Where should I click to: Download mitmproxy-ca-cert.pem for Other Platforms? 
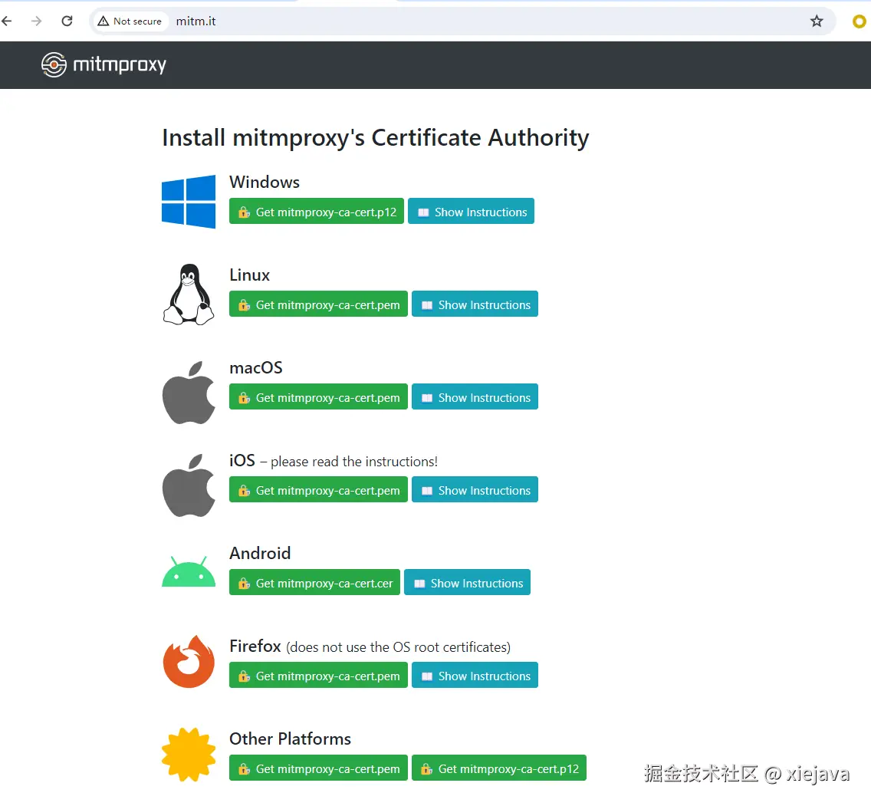[318, 768]
